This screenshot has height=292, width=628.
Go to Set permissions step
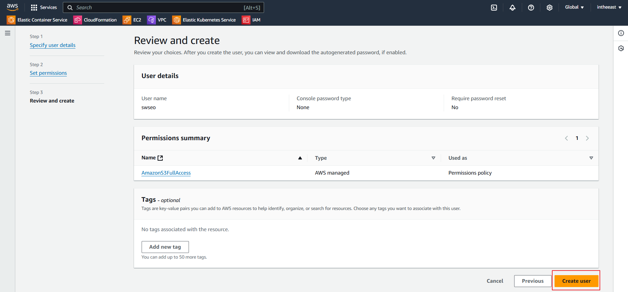click(48, 73)
